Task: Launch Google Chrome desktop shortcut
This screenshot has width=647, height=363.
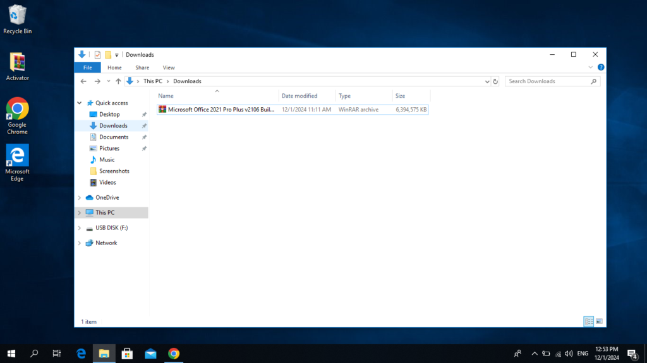Action: coord(17,116)
